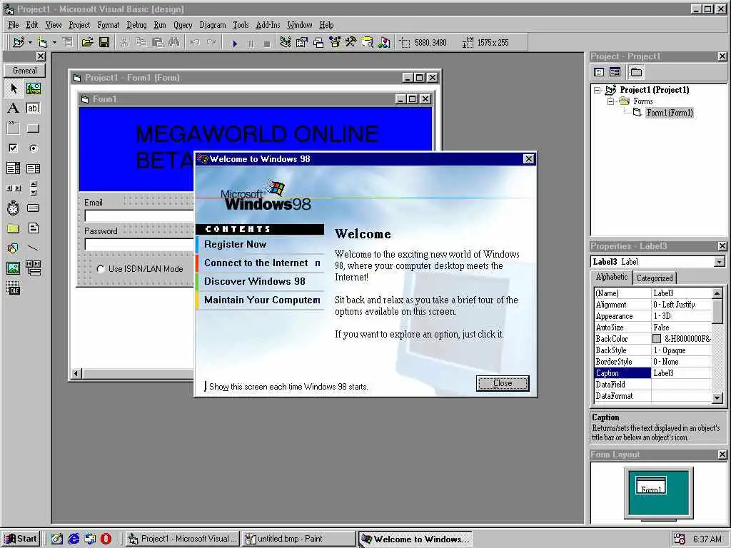Open the Object Browser toolbar icon
731x548 pixels.
335,42
